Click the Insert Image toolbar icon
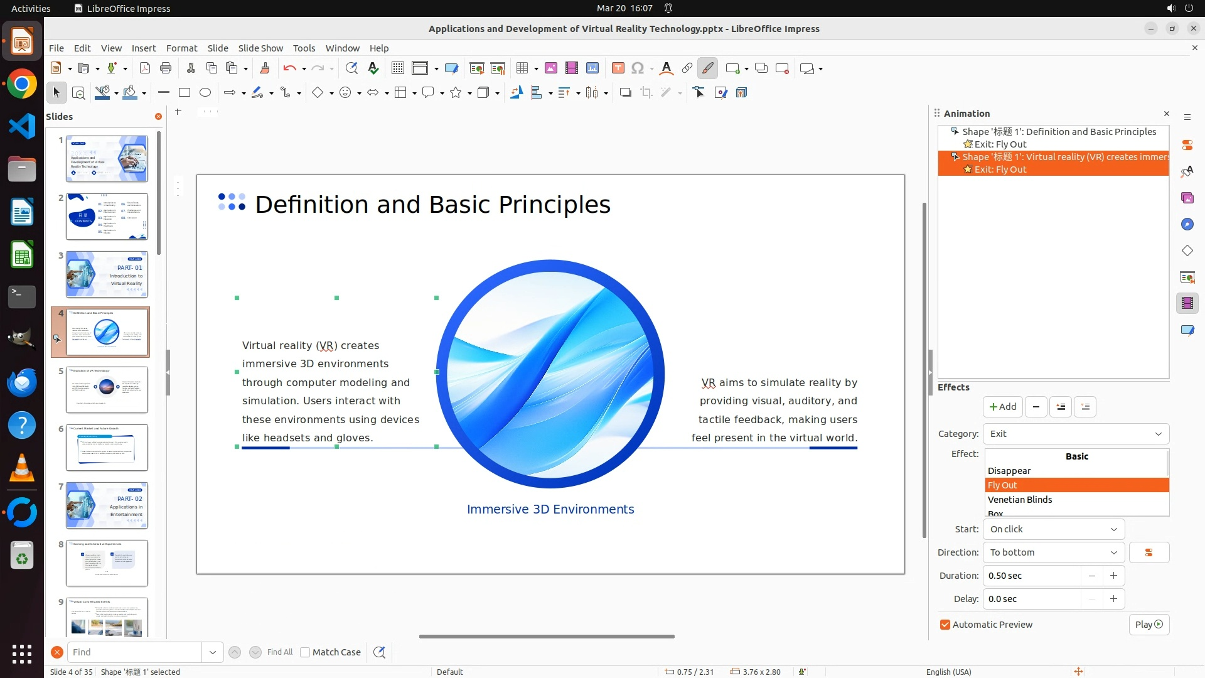Screen dimensions: 1205x678 point(550,68)
